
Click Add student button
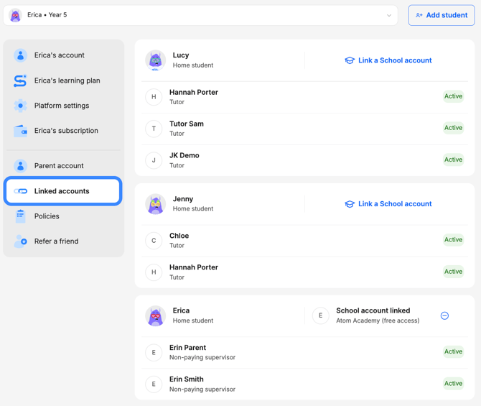442,15
